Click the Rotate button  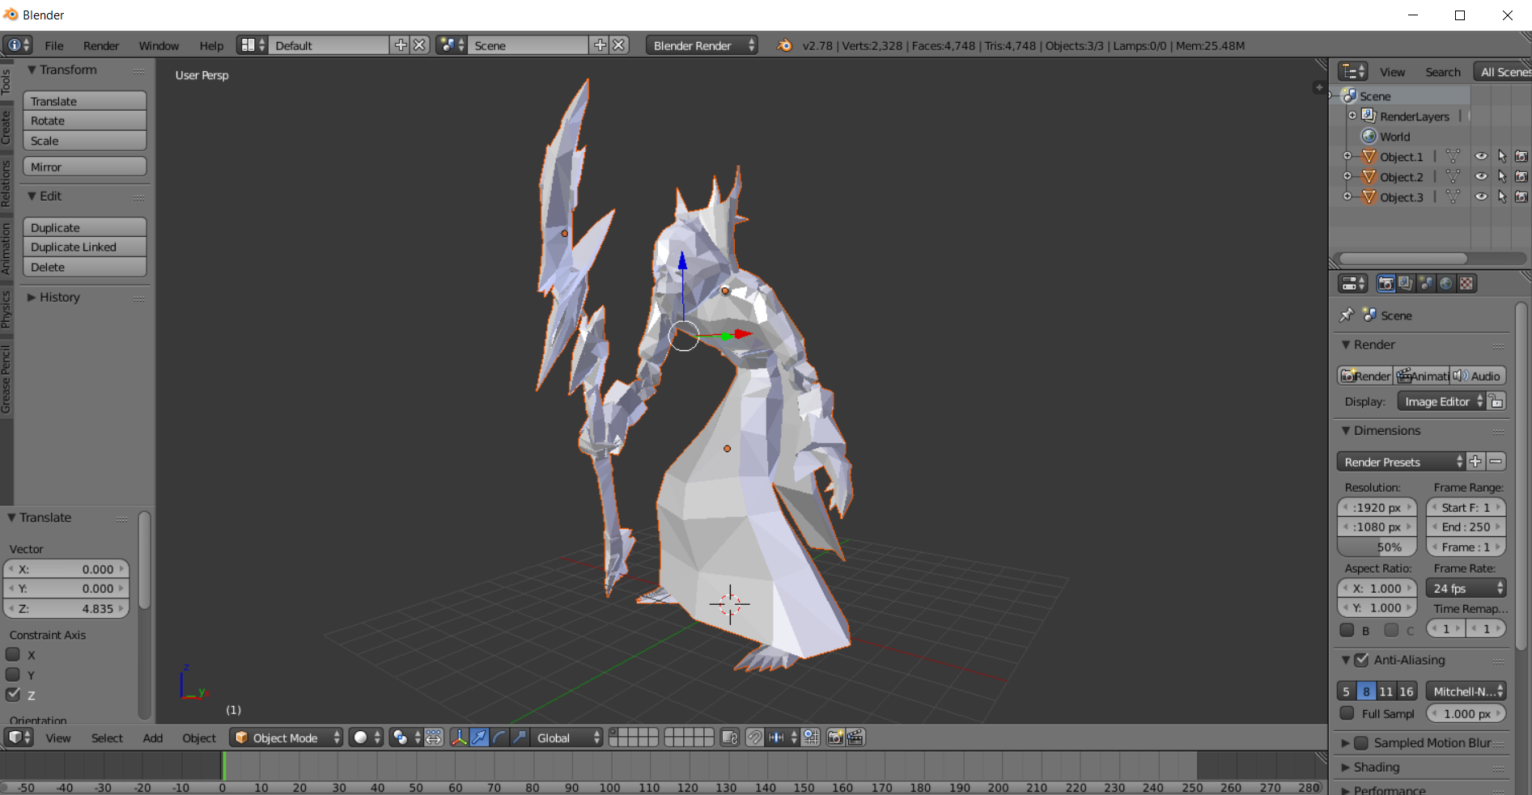pyautogui.click(x=84, y=121)
